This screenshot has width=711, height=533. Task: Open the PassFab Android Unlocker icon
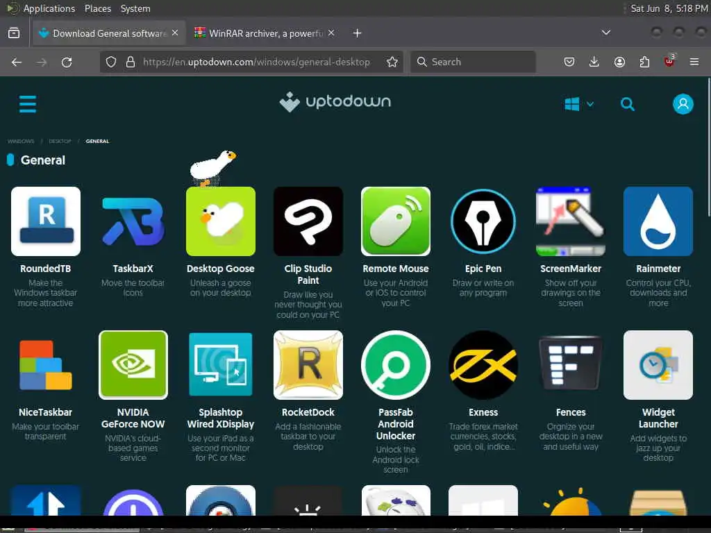(396, 365)
